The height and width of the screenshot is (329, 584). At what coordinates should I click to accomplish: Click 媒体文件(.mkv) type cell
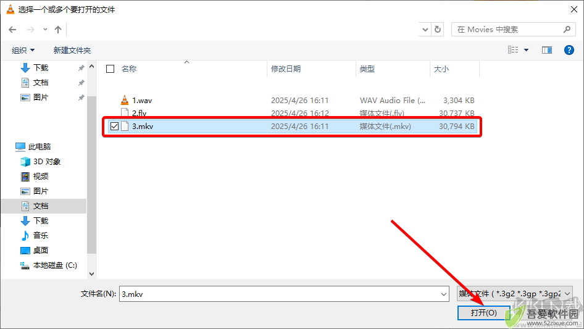pyautogui.click(x=385, y=127)
